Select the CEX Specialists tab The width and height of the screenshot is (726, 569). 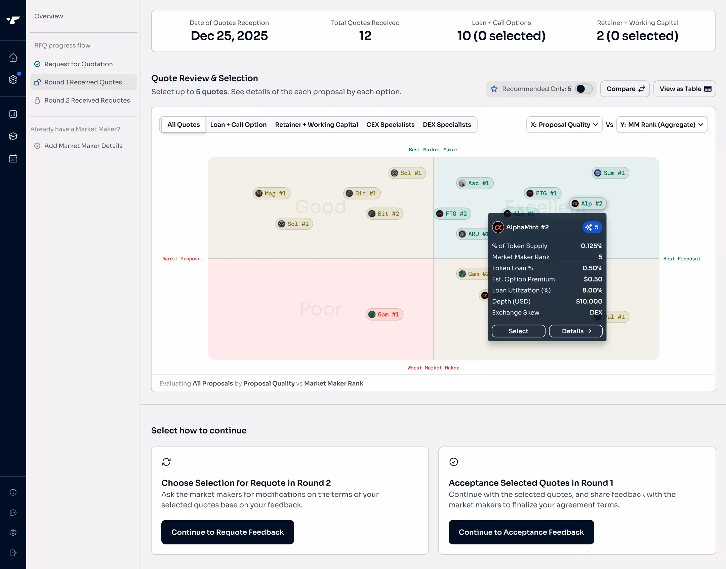tap(390, 125)
